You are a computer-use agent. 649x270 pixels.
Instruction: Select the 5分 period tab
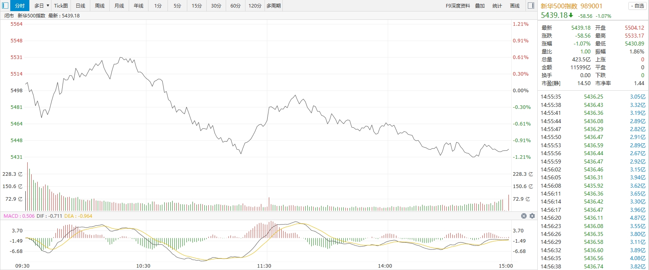177,6
